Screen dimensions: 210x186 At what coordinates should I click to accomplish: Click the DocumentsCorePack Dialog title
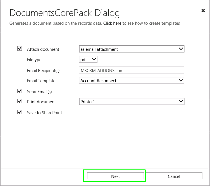pos(65,13)
